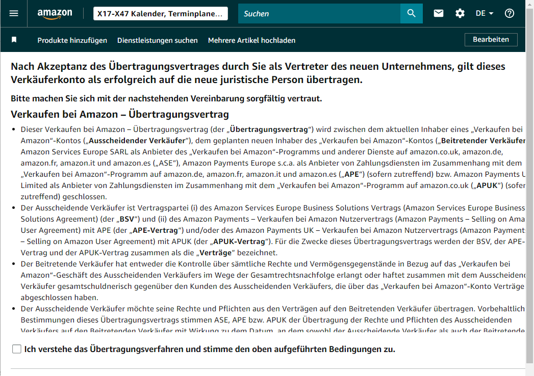This screenshot has width=534, height=376.
Task: Open the hamburger navigation menu
Action: (14, 13)
